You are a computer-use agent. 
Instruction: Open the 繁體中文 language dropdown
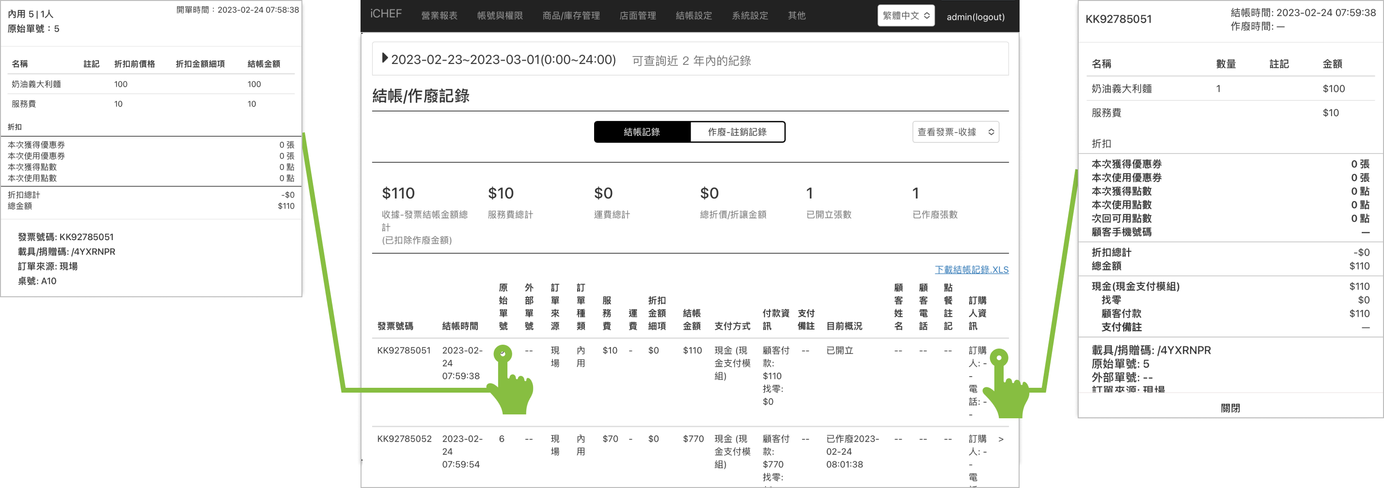905,15
